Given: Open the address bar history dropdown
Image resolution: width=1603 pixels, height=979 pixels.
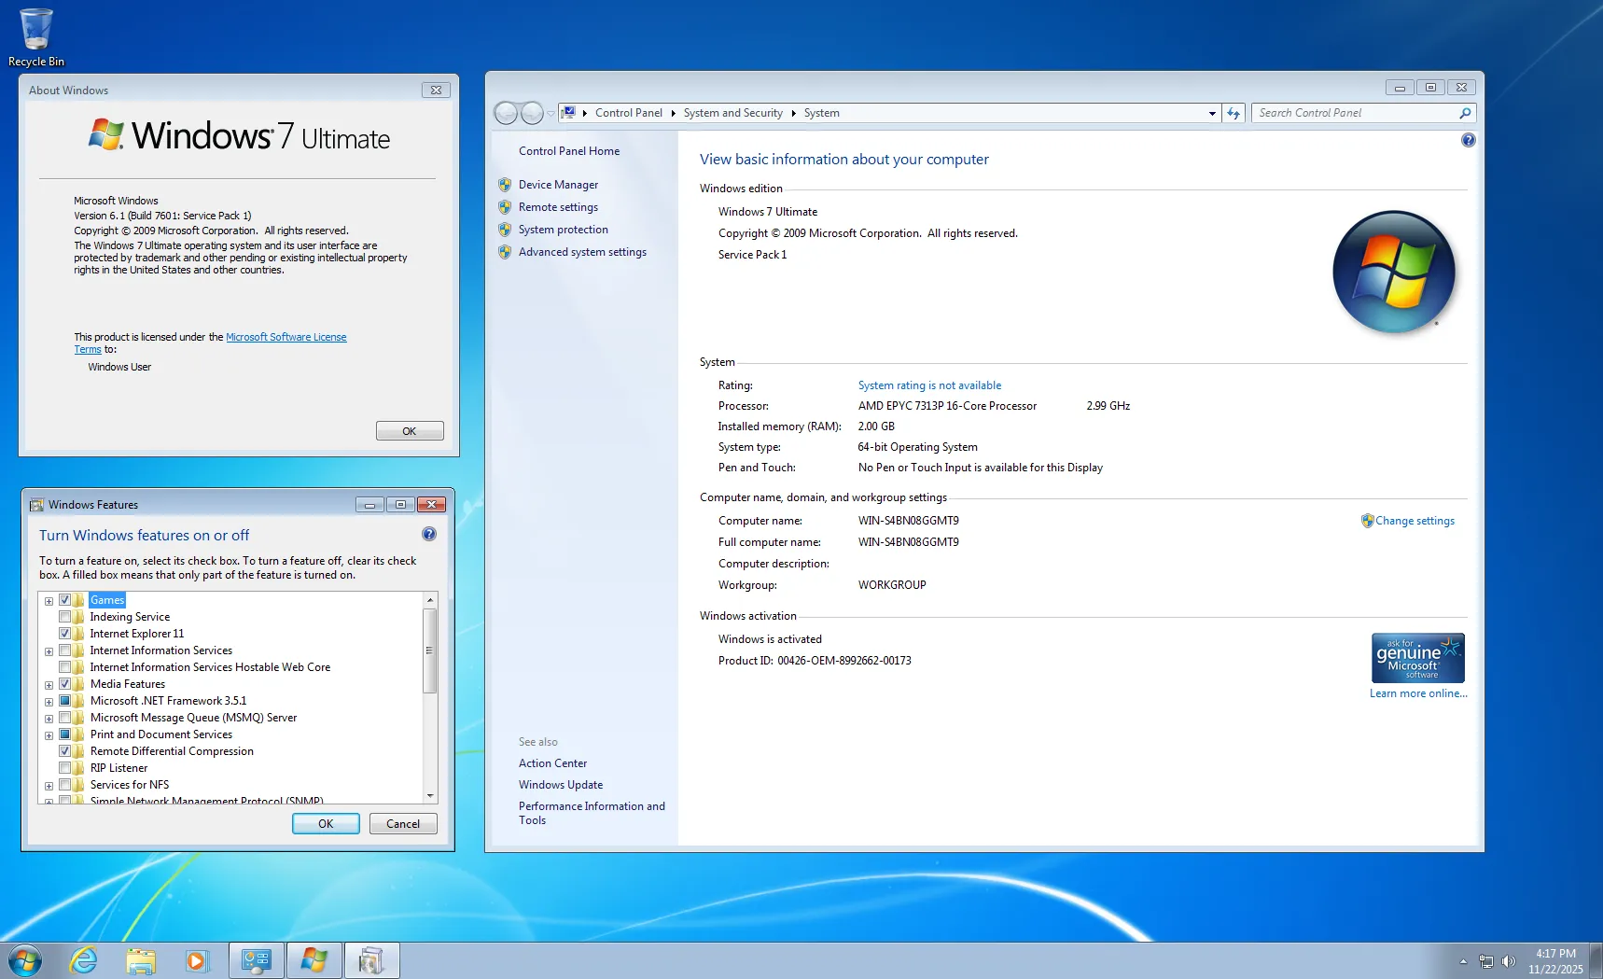Looking at the screenshot, I should coord(1212,113).
